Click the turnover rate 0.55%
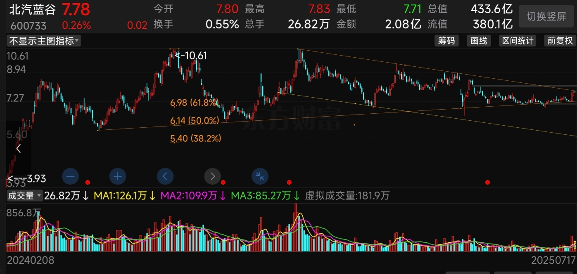The width and height of the screenshot is (577, 274). (222, 24)
